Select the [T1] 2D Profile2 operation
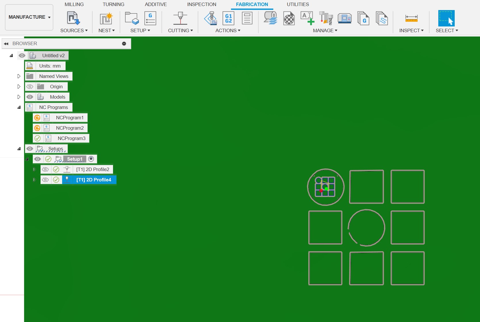The image size is (480, 322). [x=93, y=169]
